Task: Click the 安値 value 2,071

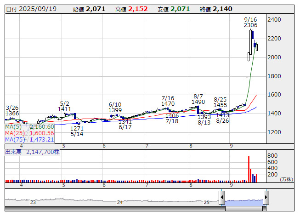Action: [x=180, y=9]
